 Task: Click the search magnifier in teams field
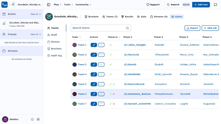point(127,28)
